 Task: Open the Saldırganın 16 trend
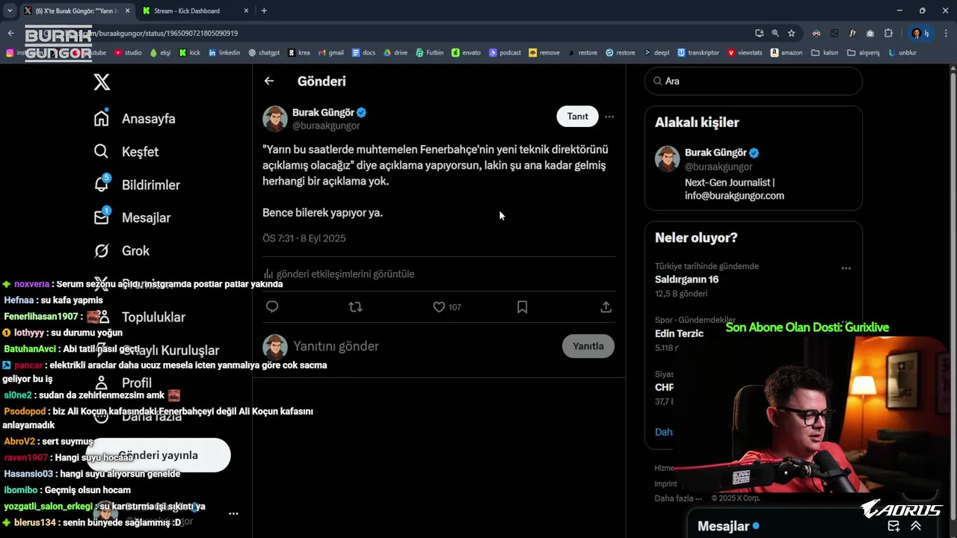pos(686,279)
